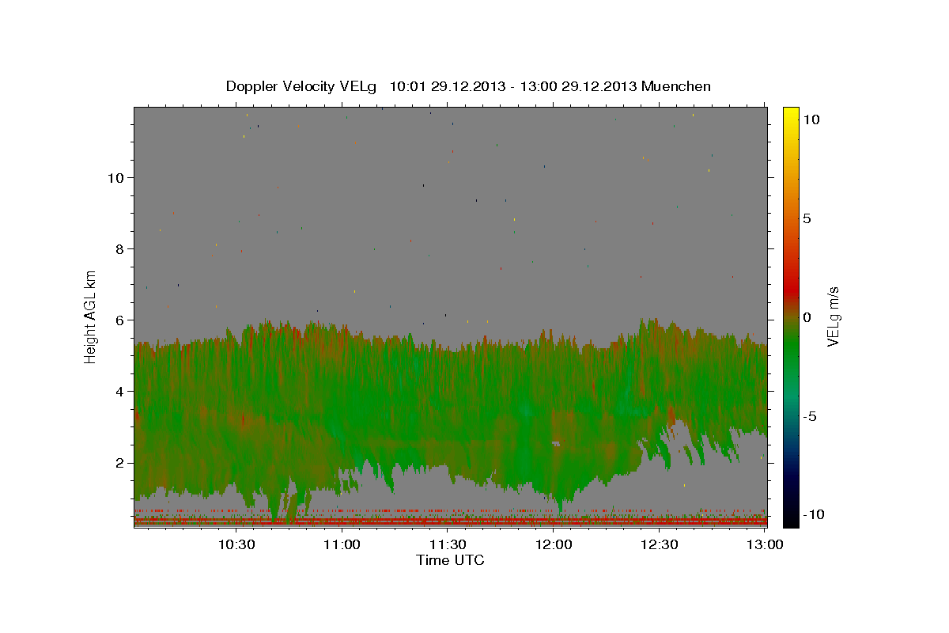Click the colorbar tick label '0'
949x633 pixels.
(x=807, y=316)
